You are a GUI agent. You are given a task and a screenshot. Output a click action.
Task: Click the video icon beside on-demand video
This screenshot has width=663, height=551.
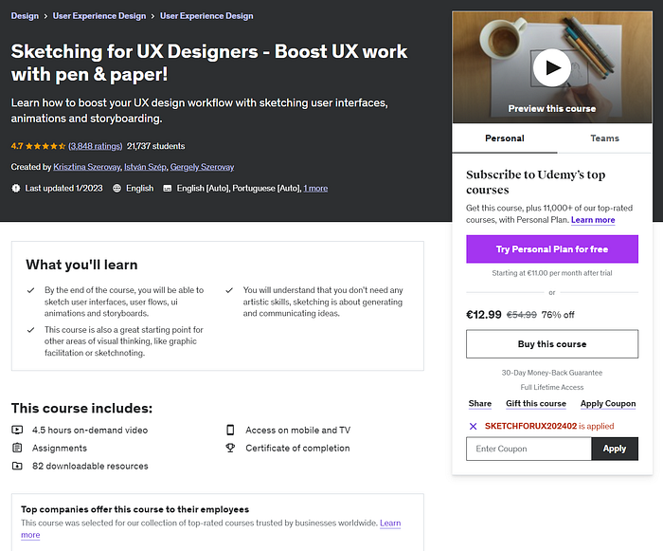(x=17, y=430)
